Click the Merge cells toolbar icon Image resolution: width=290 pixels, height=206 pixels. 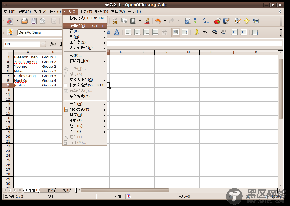point(165,32)
